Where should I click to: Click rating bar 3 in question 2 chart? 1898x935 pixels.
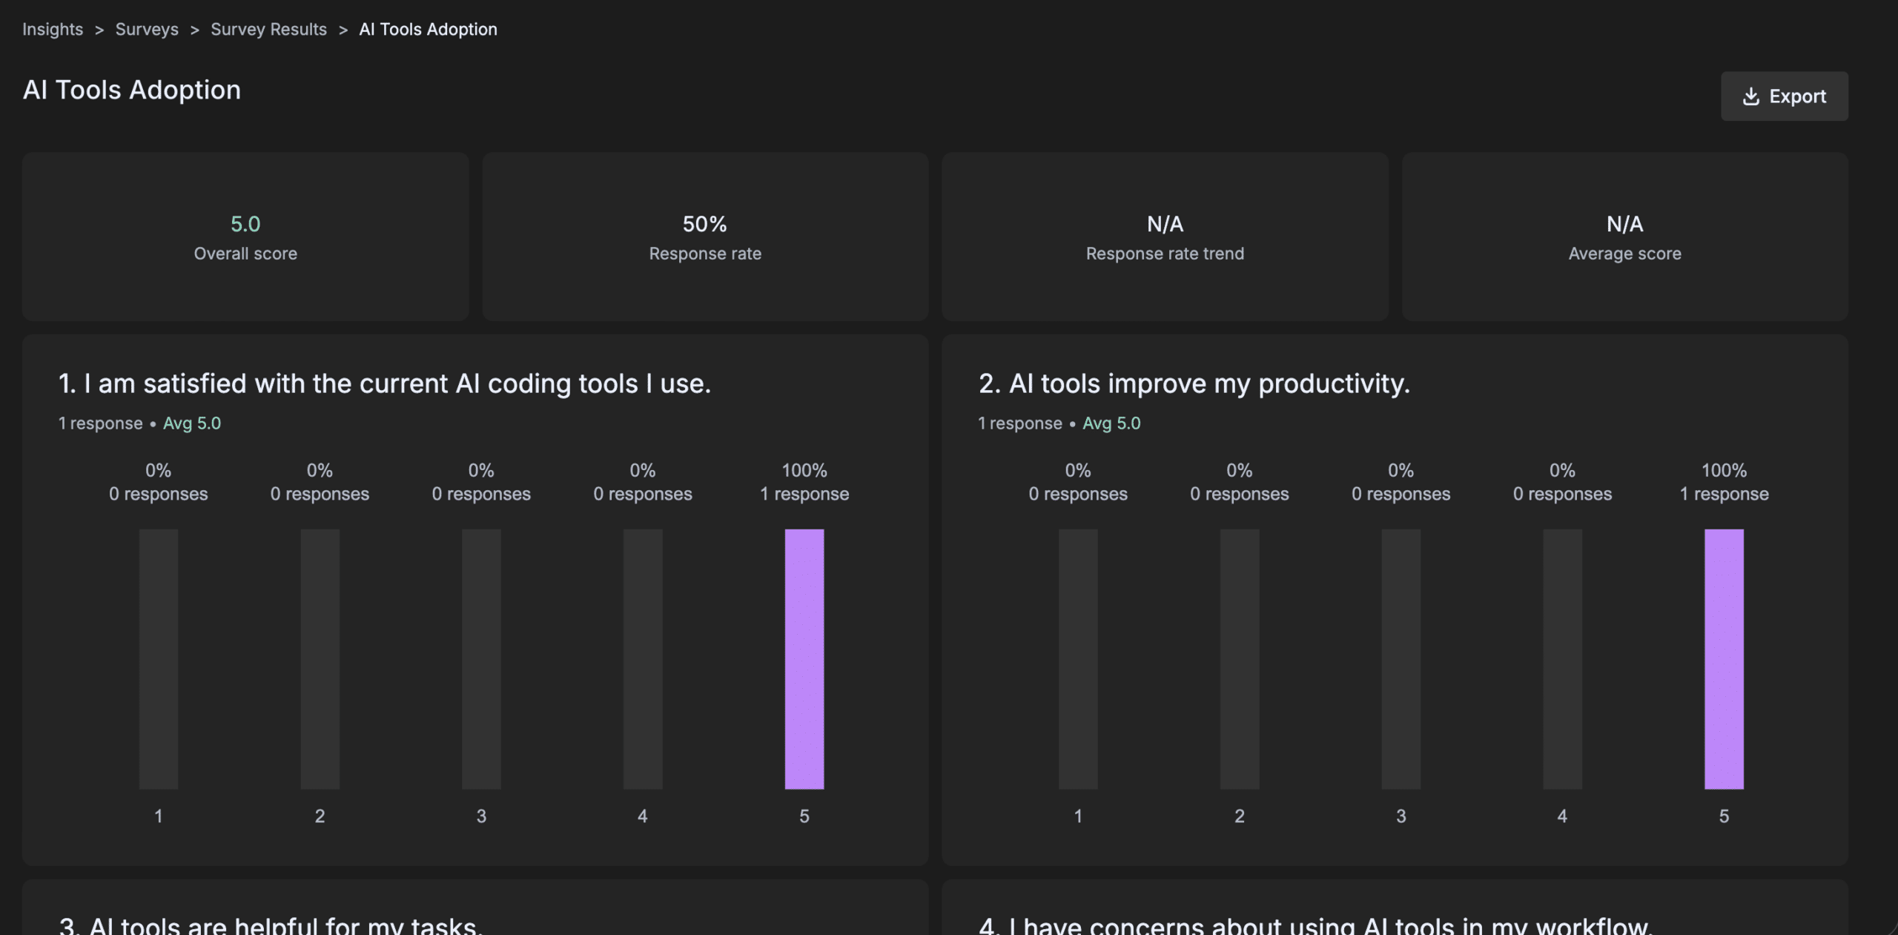[1401, 658]
